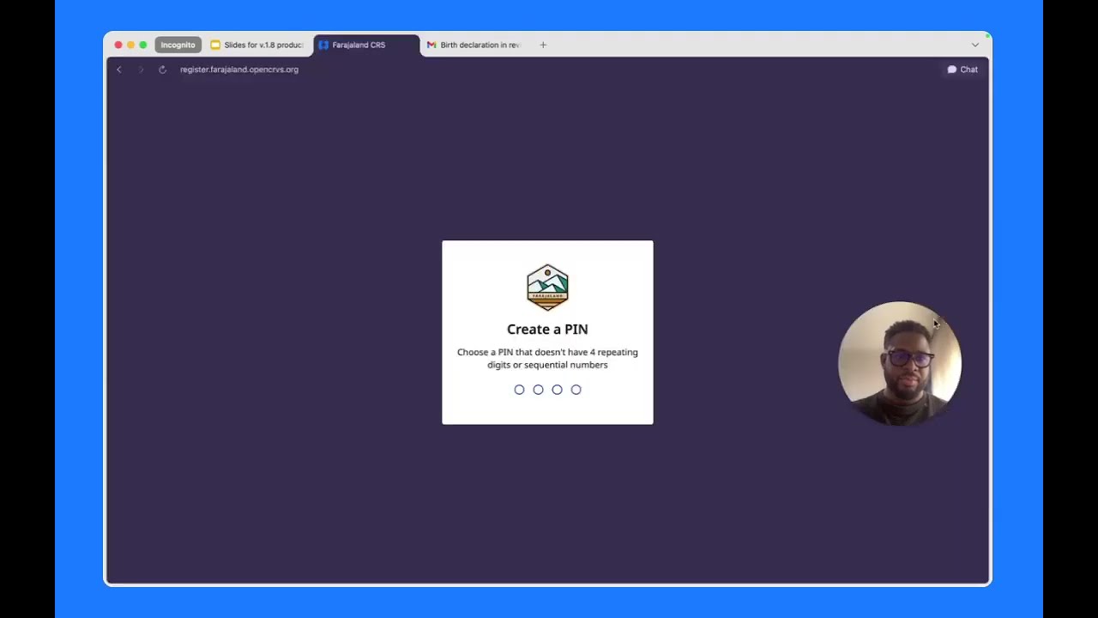The width and height of the screenshot is (1098, 618).
Task: Click the Gmail favicon in tab
Action: (431, 45)
